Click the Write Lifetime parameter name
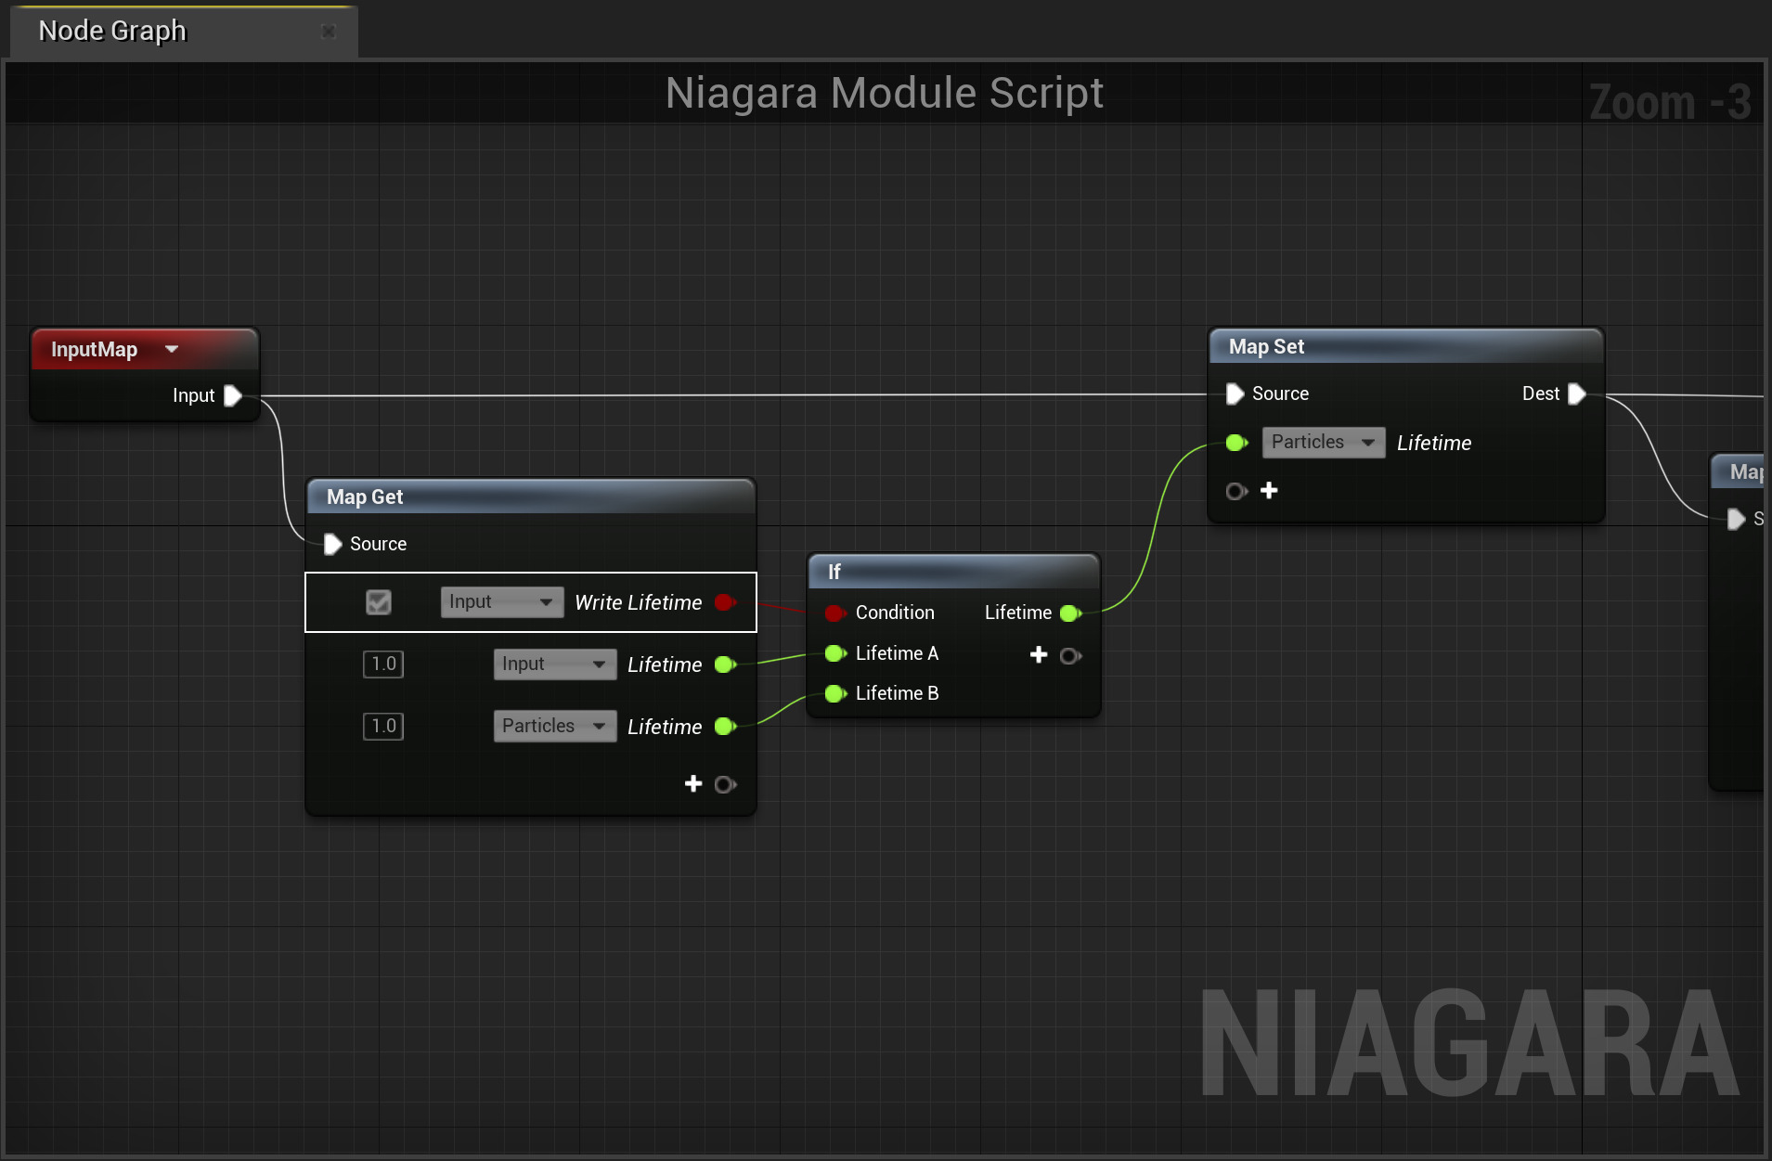The image size is (1772, 1161). pos(639,602)
